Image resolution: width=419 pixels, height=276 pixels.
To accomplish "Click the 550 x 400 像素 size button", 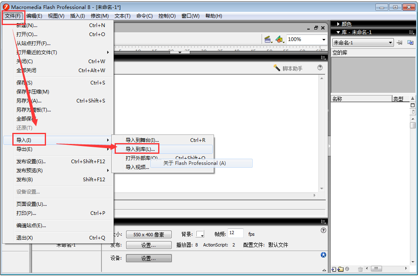I will [149, 235].
